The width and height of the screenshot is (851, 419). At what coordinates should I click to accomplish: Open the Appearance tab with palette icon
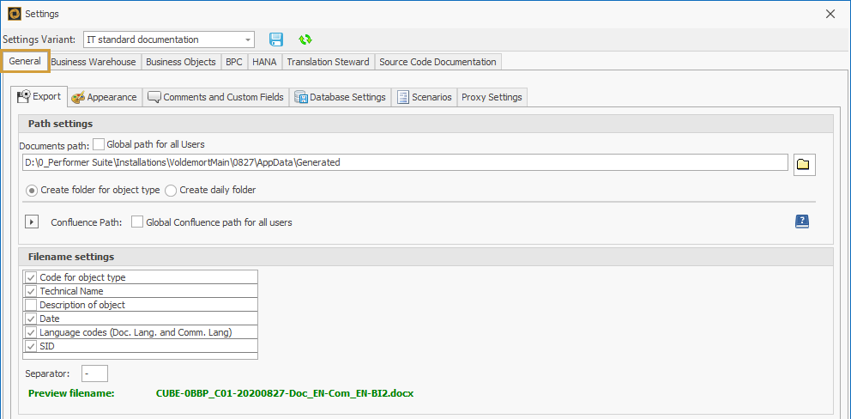point(104,97)
